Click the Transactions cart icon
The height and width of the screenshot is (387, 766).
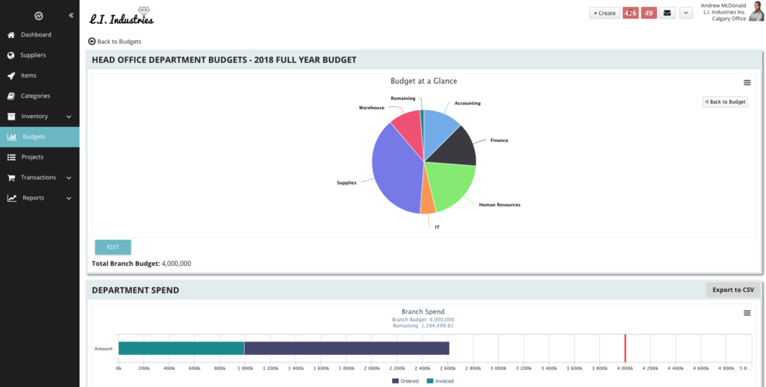tap(11, 178)
